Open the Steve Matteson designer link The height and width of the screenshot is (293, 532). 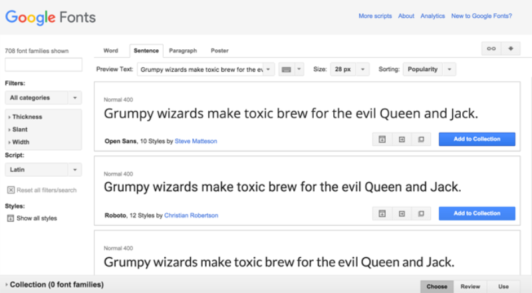coord(196,141)
